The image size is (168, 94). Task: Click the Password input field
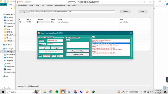click(55, 44)
